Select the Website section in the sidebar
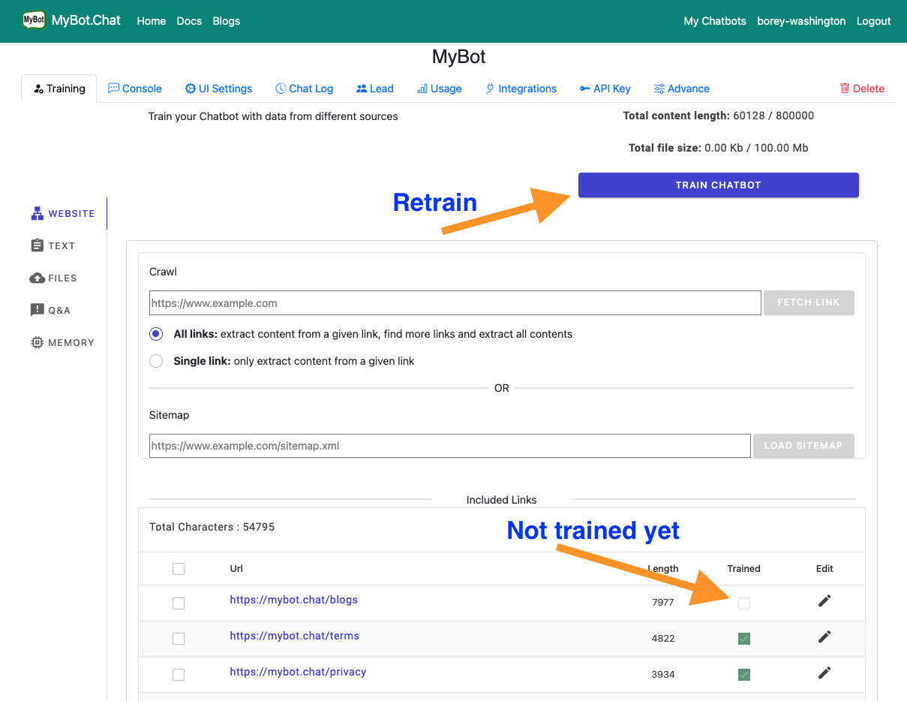 (62, 213)
